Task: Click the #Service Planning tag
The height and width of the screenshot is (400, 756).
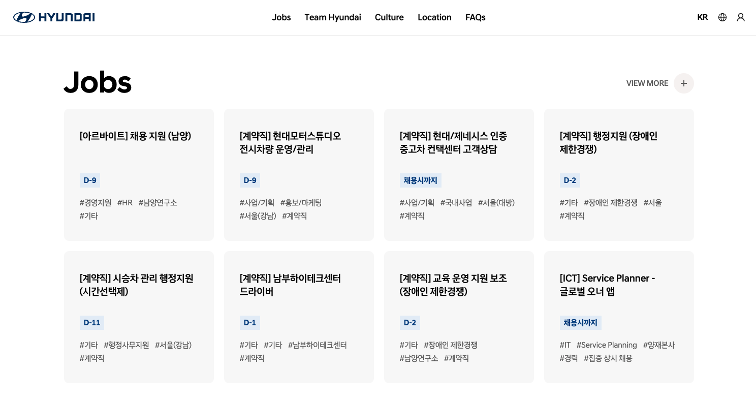Action: [607, 345]
